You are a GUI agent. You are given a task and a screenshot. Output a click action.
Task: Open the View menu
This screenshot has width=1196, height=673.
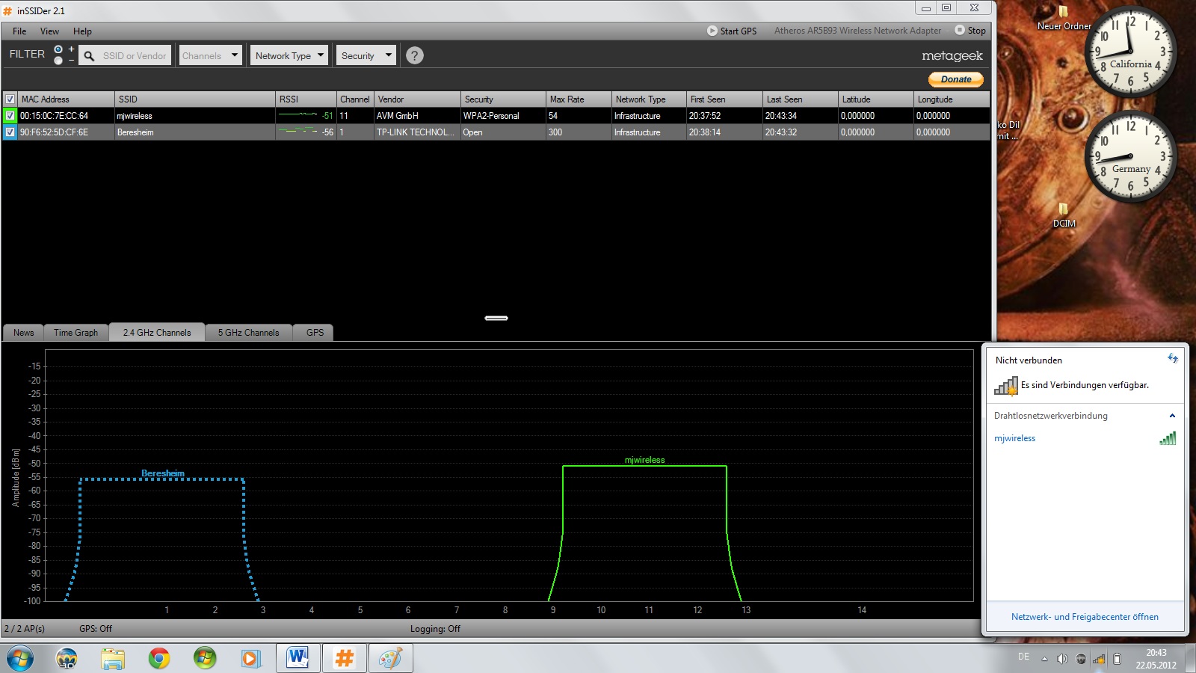point(49,31)
